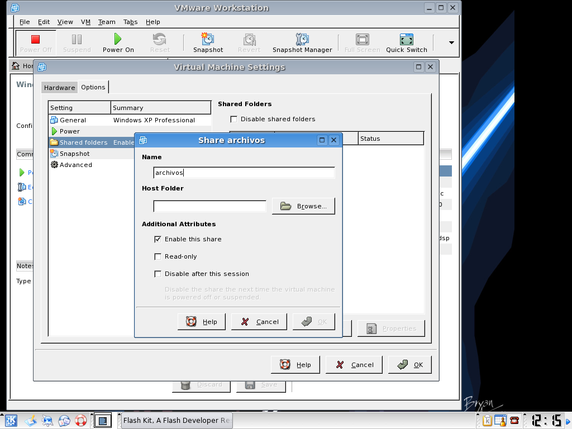Toggle Enable this share checkbox
Viewport: 572px width, 429px height.
pyautogui.click(x=158, y=239)
